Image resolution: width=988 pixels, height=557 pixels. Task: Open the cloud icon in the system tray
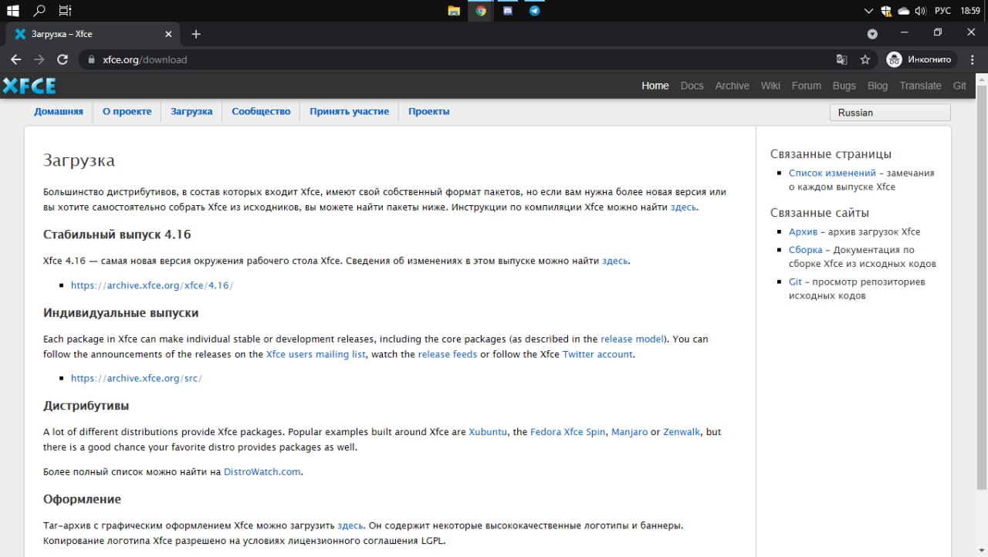coord(903,11)
